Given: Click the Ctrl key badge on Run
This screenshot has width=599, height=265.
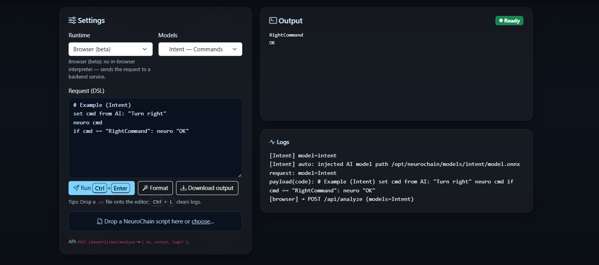Looking at the screenshot, I should 100,188.
